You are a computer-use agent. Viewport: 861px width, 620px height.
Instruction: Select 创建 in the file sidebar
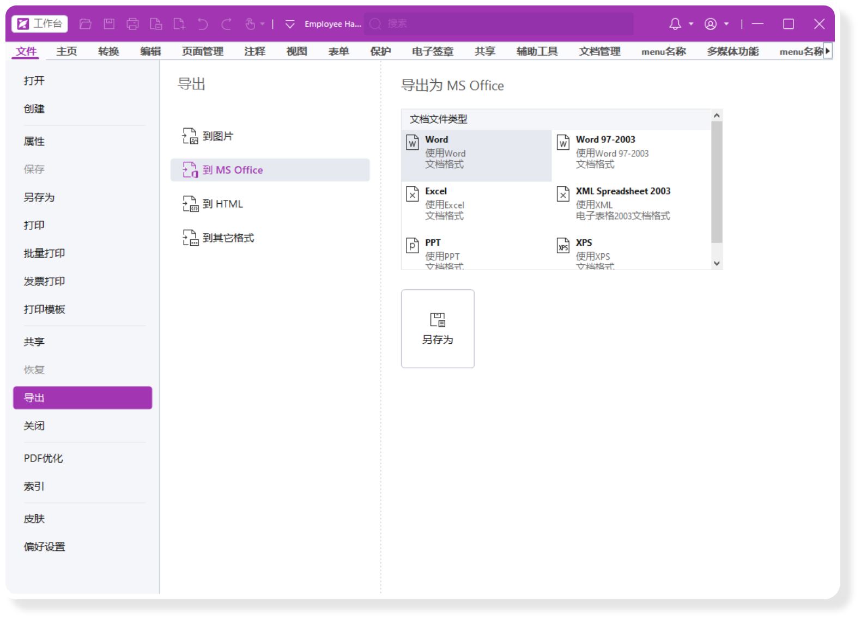[83, 109]
